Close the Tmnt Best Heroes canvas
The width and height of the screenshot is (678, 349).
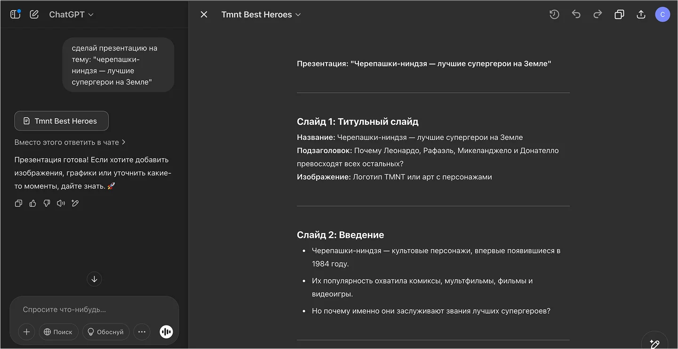click(x=204, y=15)
